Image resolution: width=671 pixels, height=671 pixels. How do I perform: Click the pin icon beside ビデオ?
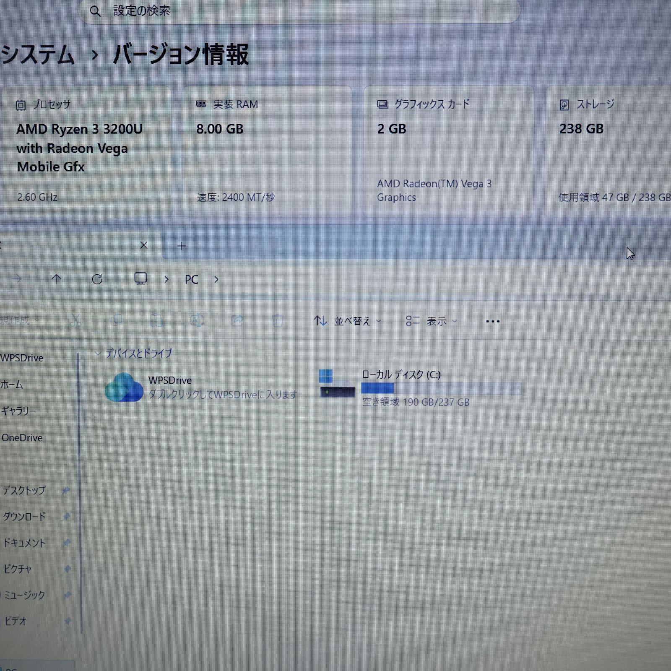68,621
